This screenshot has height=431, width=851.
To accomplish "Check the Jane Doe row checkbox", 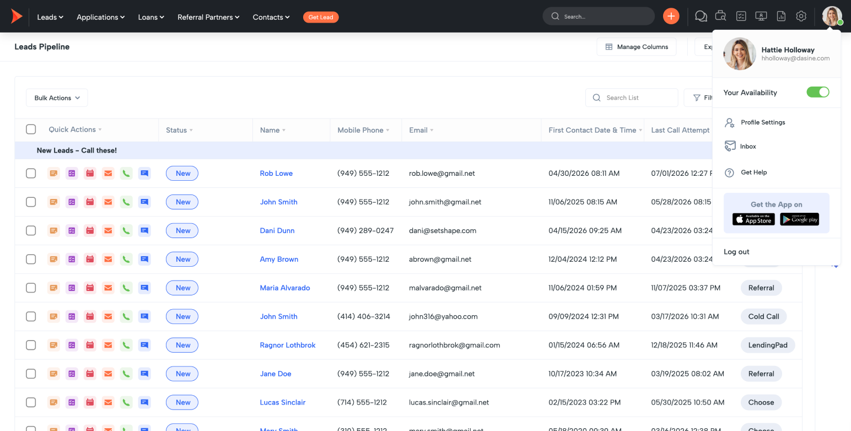I will 31,374.
